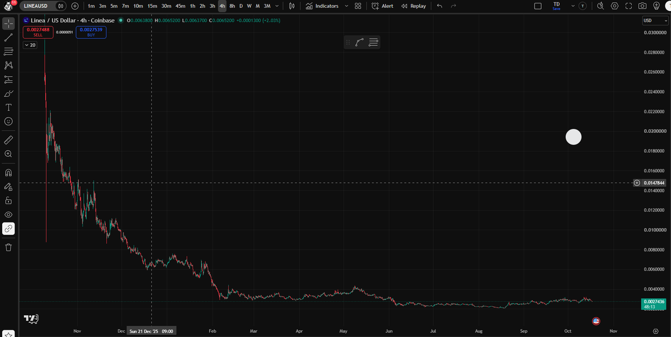
Task: Expand the collapsed indicators legend showing 20
Action: point(30,45)
